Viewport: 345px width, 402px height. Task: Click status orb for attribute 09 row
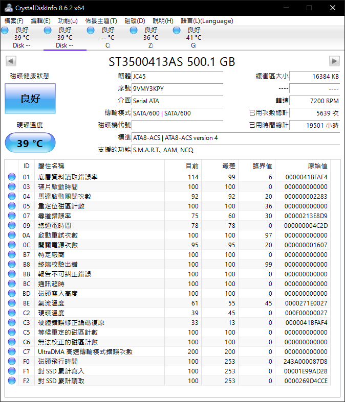pyautogui.click(x=12, y=225)
